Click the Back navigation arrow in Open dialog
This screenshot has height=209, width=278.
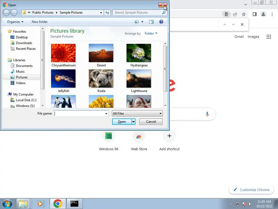[x=7, y=13]
